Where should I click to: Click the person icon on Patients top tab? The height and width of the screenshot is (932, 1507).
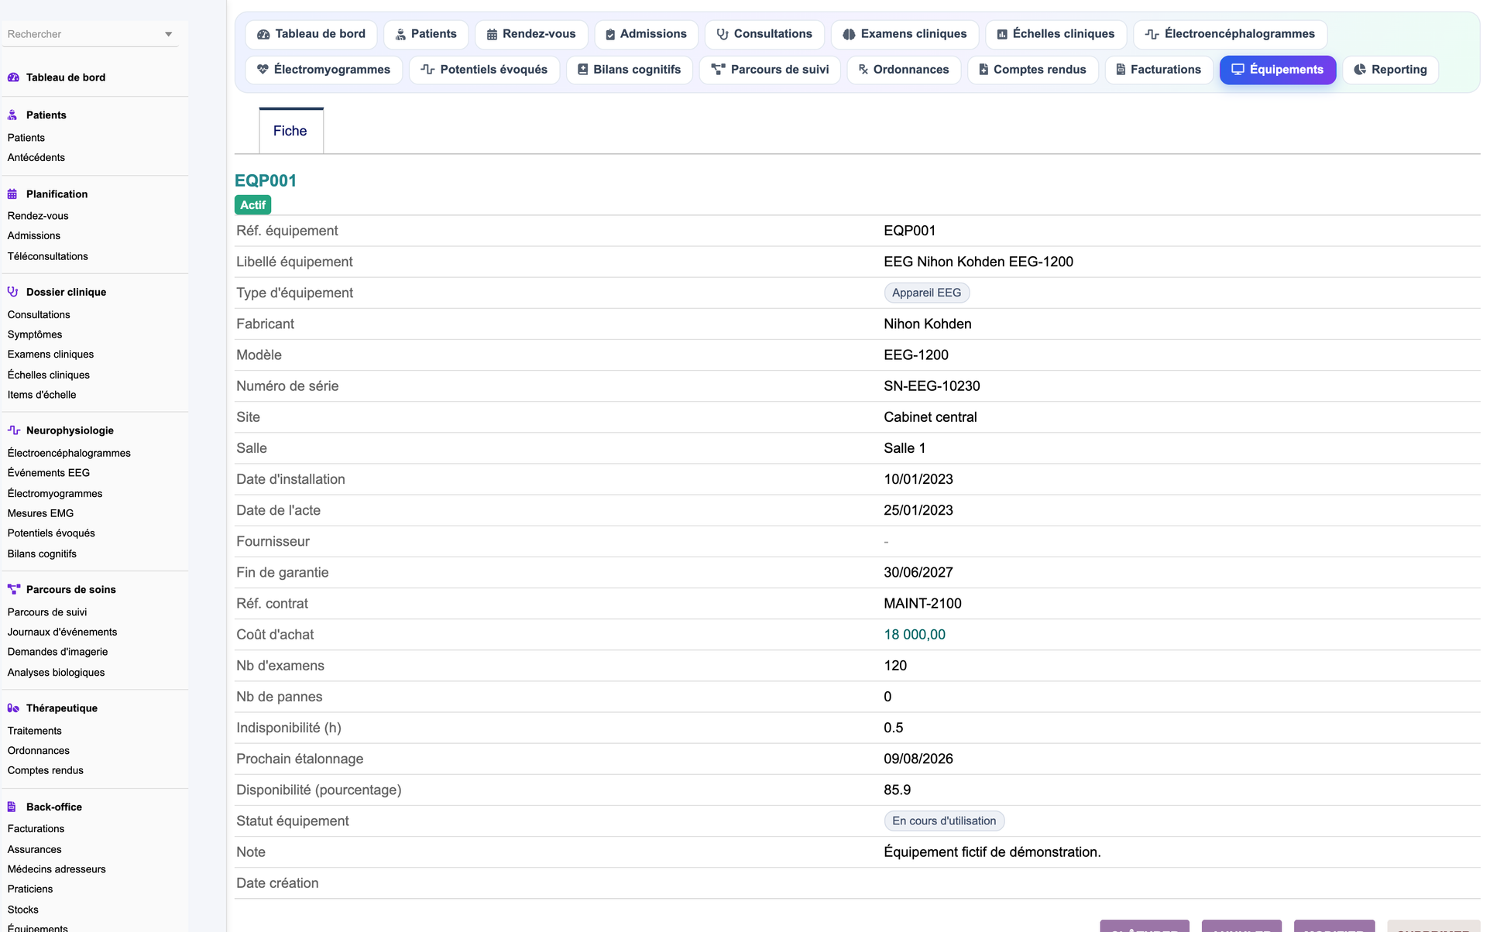click(400, 34)
